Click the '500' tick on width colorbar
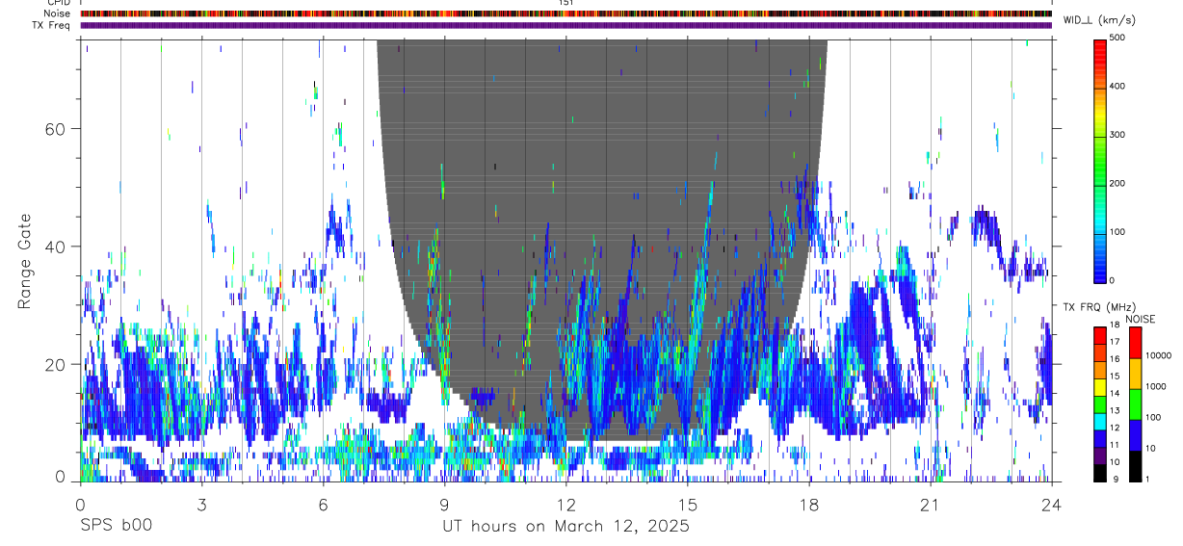1183x546 pixels. pyautogui.click(x=1118, y=39)
